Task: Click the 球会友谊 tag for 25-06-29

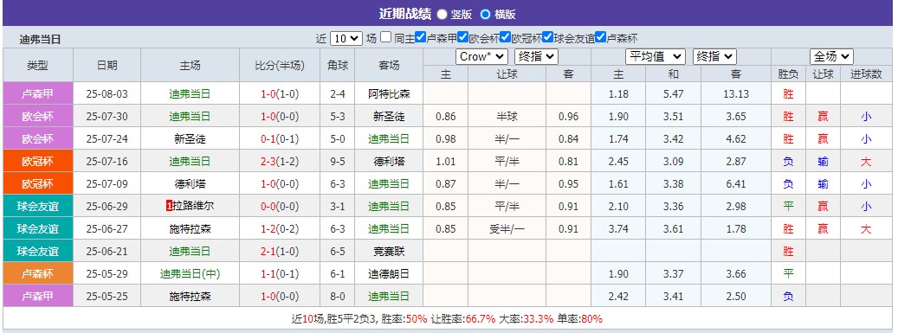Action: [x=38, y=206]
